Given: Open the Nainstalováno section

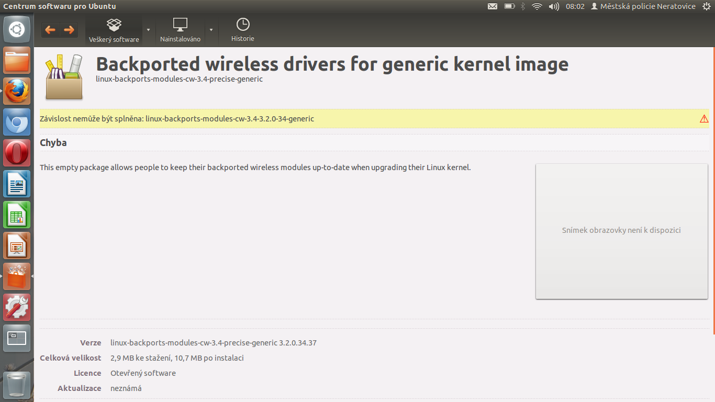Looking at the screenshot, I should coord(180,30).
